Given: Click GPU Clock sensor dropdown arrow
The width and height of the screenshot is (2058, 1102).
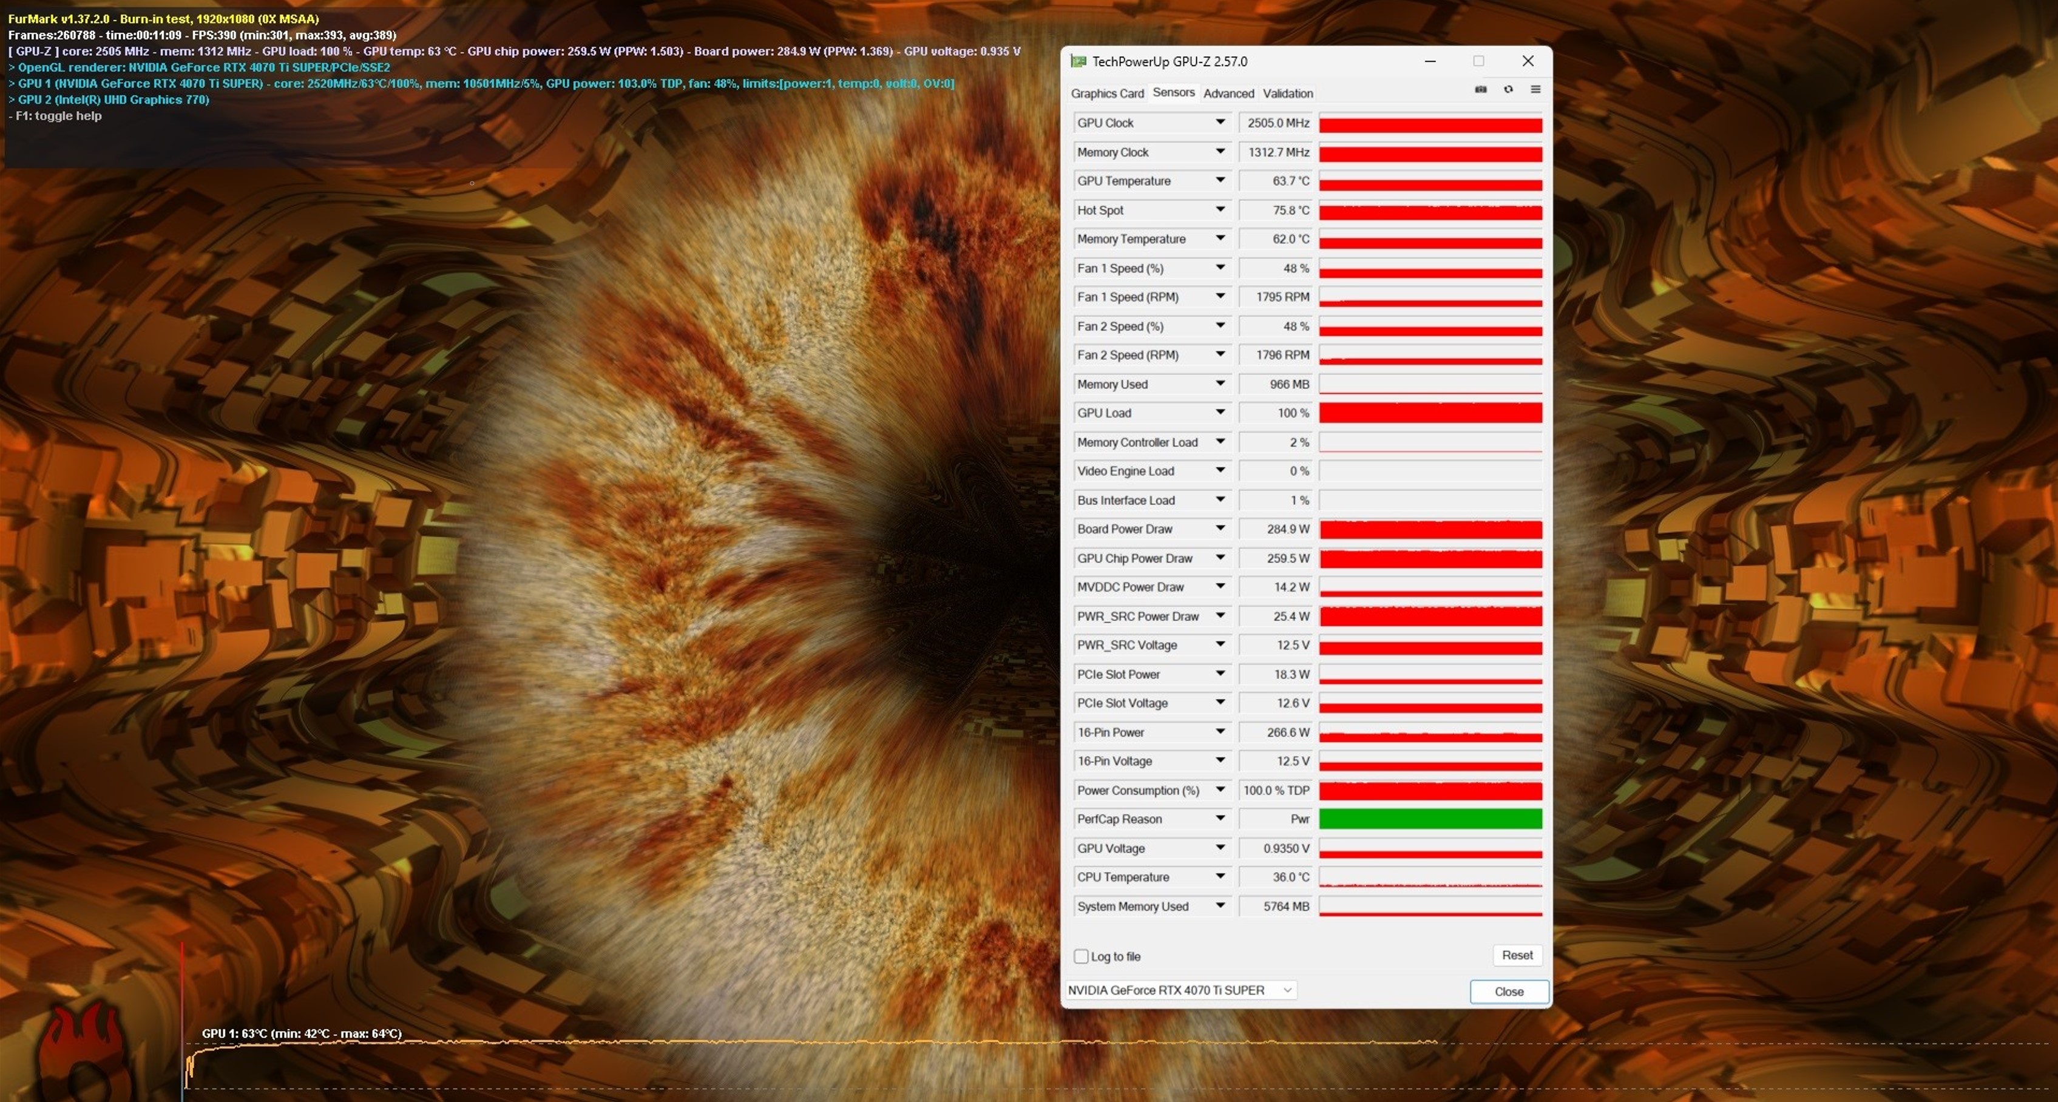Looking at the screenshot, I should click(1220, 122).
